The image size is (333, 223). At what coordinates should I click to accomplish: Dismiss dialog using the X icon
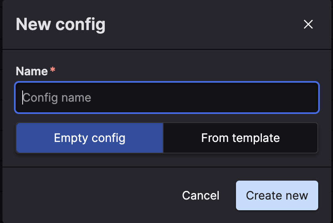tap(308, 25)
